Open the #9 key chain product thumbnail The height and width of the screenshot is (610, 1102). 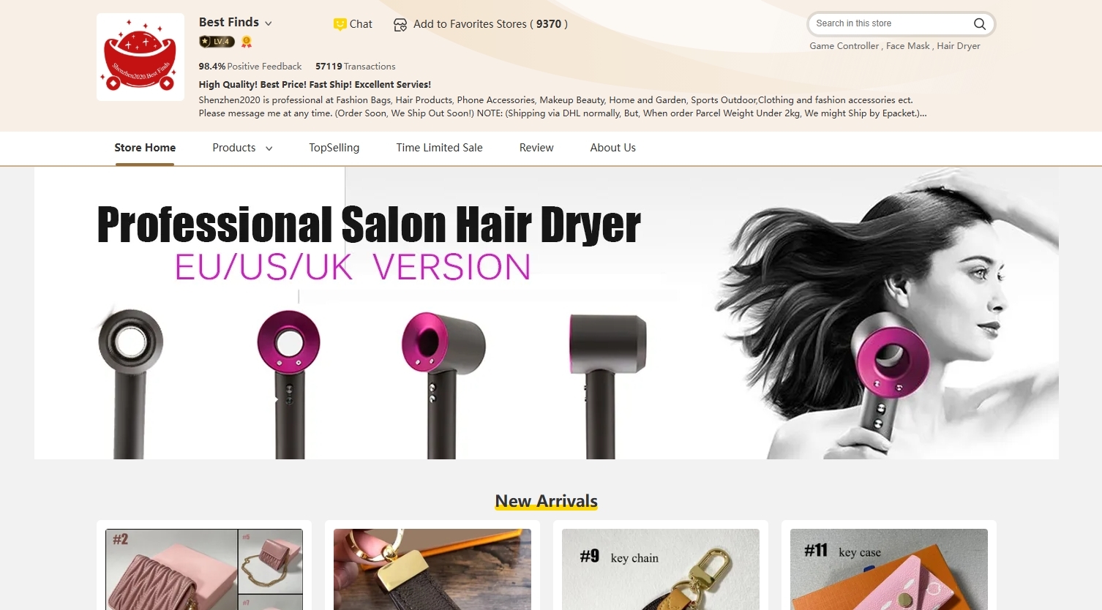coord(660,569)
